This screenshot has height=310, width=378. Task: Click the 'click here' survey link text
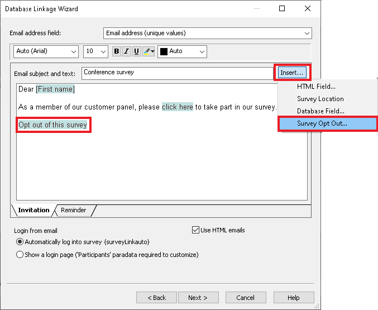[178, 107]
